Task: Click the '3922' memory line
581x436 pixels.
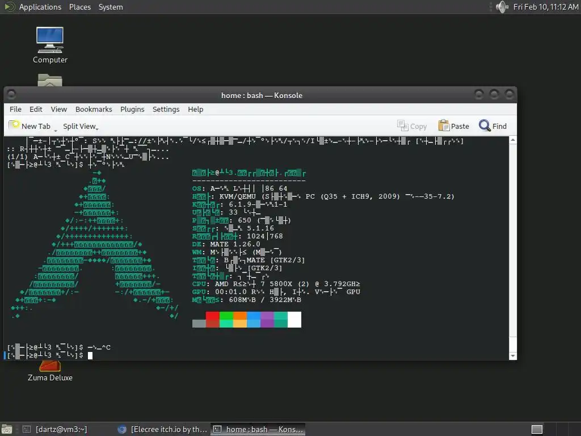Action: coord(247,300)
